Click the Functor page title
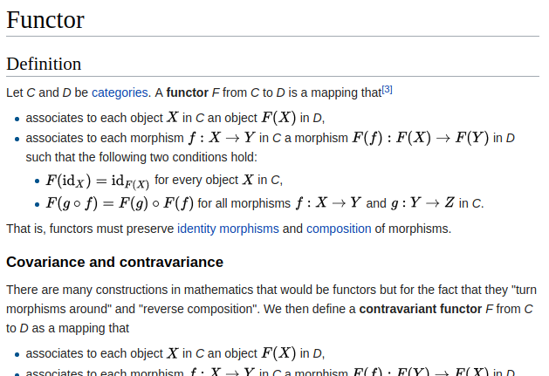Image resolution: width=549 pixels, height=376 pixels. point(45,20)
